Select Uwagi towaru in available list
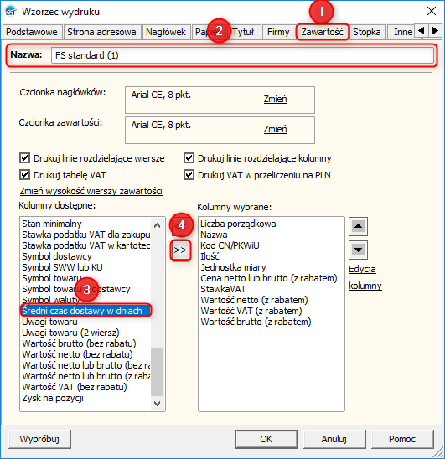The image size is (445, 459). pos(49,322)
